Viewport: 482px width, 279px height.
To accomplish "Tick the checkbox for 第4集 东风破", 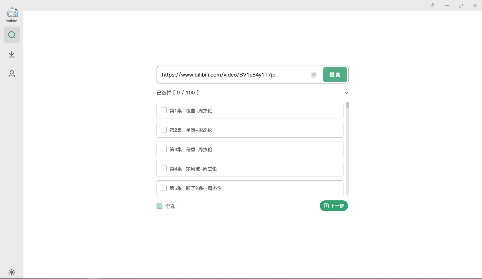I will [x=164, y=168].
